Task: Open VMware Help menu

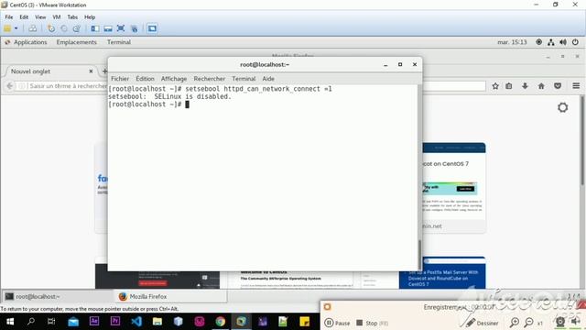Action: click(x=90, y=17)
